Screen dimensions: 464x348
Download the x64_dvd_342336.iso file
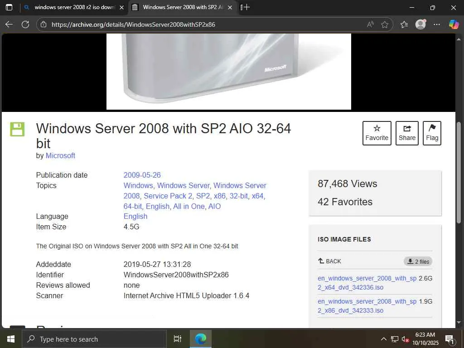367,283
